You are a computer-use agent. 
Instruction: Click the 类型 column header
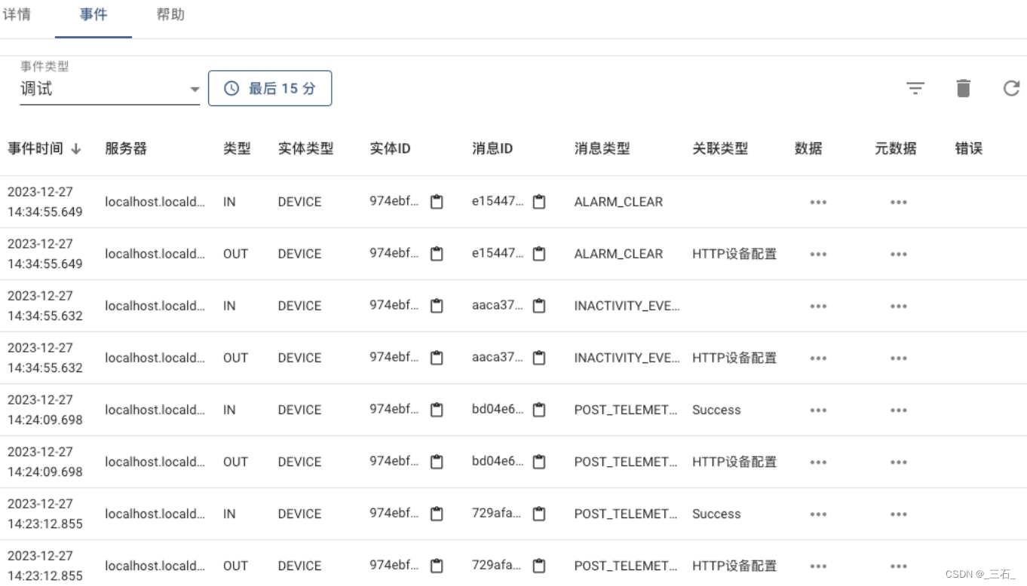tap(237, 148)
